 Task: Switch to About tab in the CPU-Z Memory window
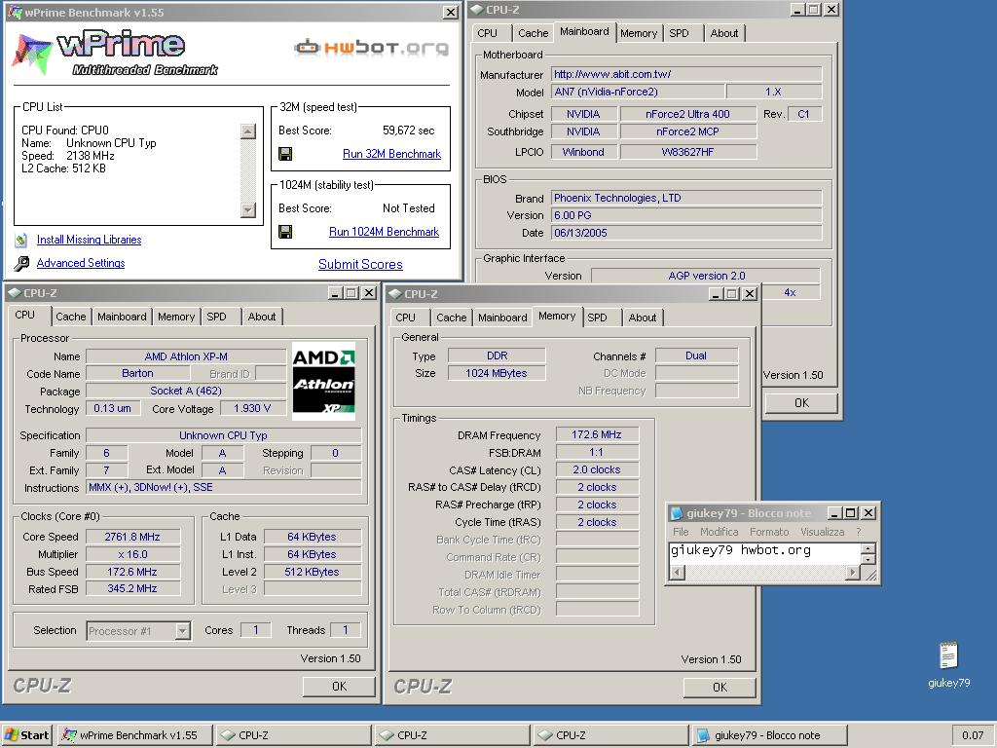click(x=643, y=318)
